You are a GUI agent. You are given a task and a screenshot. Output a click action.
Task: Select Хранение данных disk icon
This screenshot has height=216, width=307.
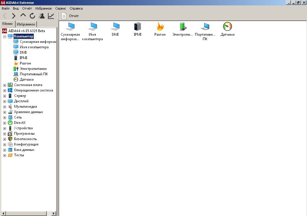point(10,112)
